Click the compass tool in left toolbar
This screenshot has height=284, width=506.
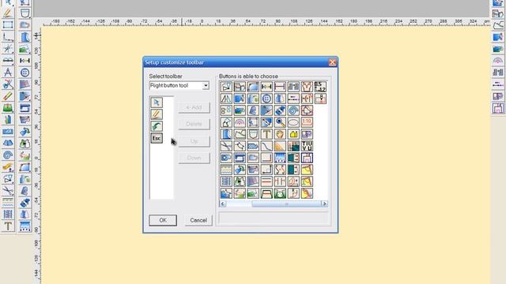click(x=8, y=73)
